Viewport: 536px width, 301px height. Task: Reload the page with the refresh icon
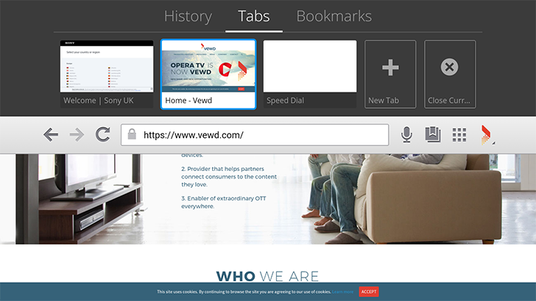[x=102, y=134]
